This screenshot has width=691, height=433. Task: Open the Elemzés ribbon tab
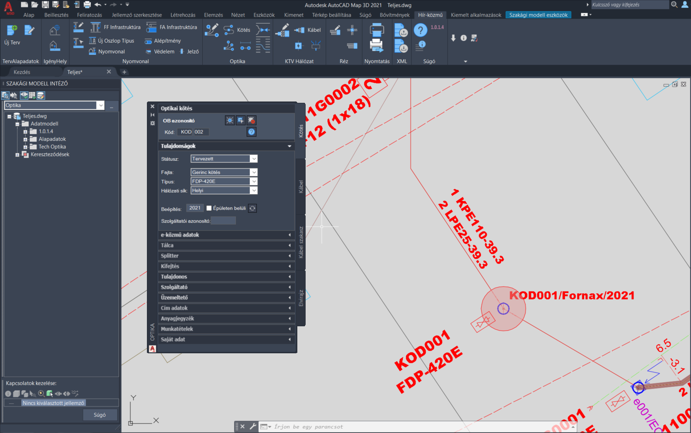pos(214,15)
